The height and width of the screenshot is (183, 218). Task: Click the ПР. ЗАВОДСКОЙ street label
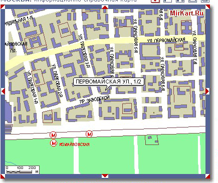[95, 99]
